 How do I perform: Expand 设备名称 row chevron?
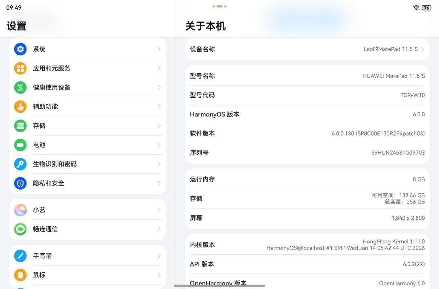click(422, 49)
